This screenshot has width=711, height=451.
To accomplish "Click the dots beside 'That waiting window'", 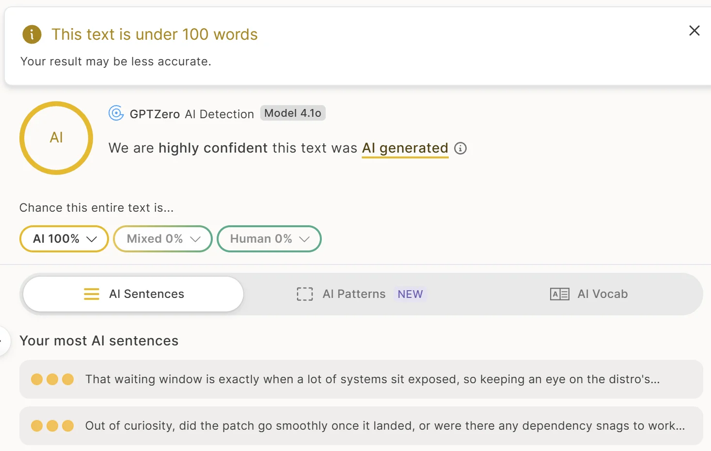I will point(52,379).
